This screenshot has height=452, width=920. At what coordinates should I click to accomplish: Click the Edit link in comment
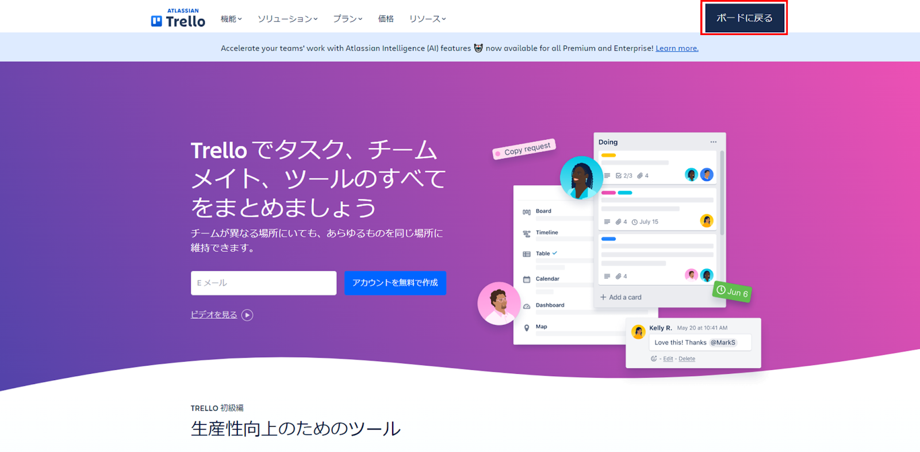tap(668, 359)
